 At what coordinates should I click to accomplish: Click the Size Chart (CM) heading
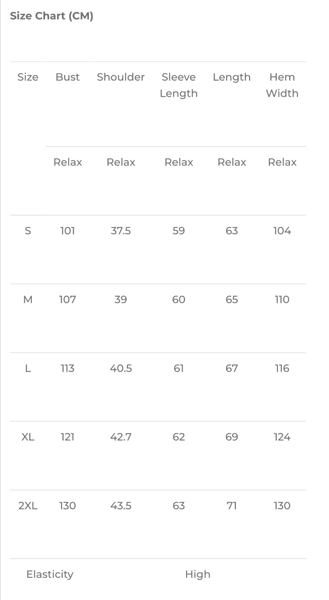[52, 16]
